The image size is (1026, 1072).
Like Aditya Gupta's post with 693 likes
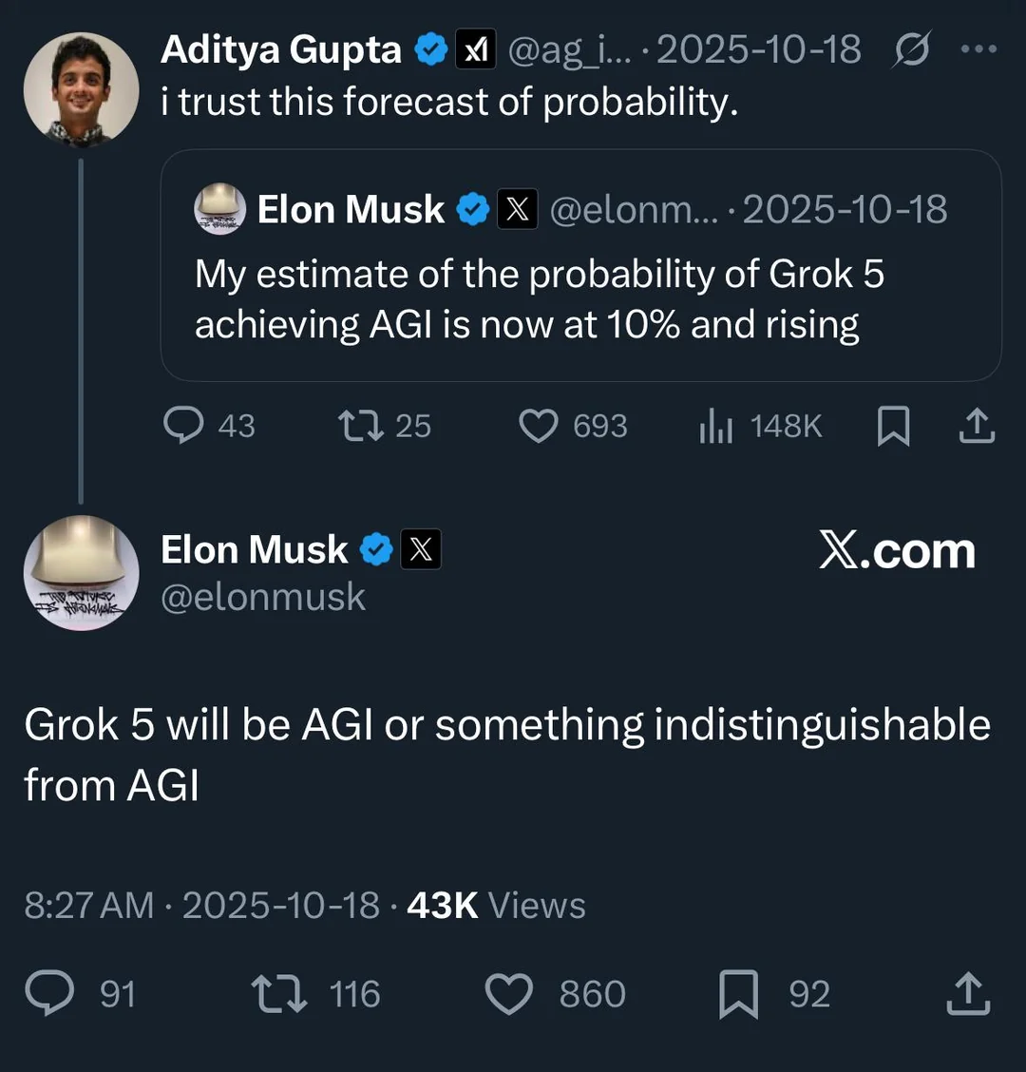click(538, 426)
